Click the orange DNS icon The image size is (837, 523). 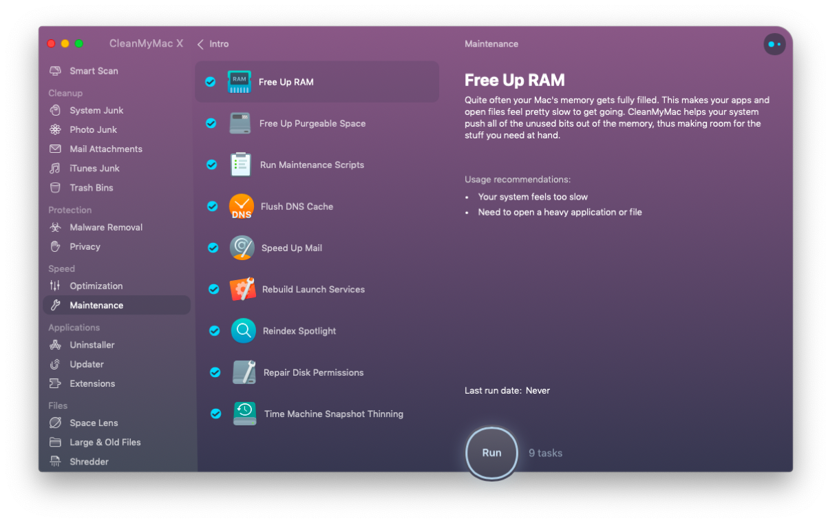[242, 206]
